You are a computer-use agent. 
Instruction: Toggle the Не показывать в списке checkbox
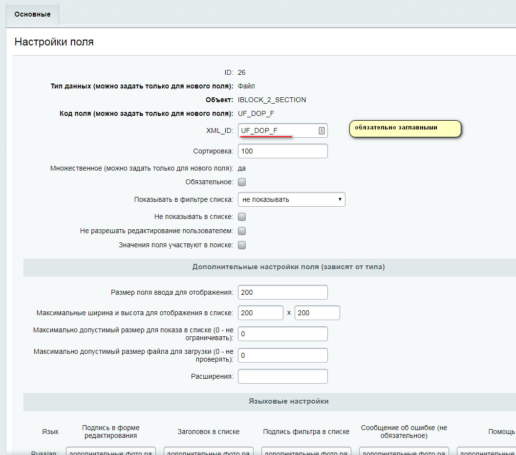tap(242, 217)
